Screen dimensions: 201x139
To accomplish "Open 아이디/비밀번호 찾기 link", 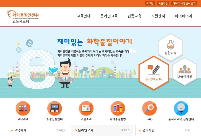I will tap(184, 3).
